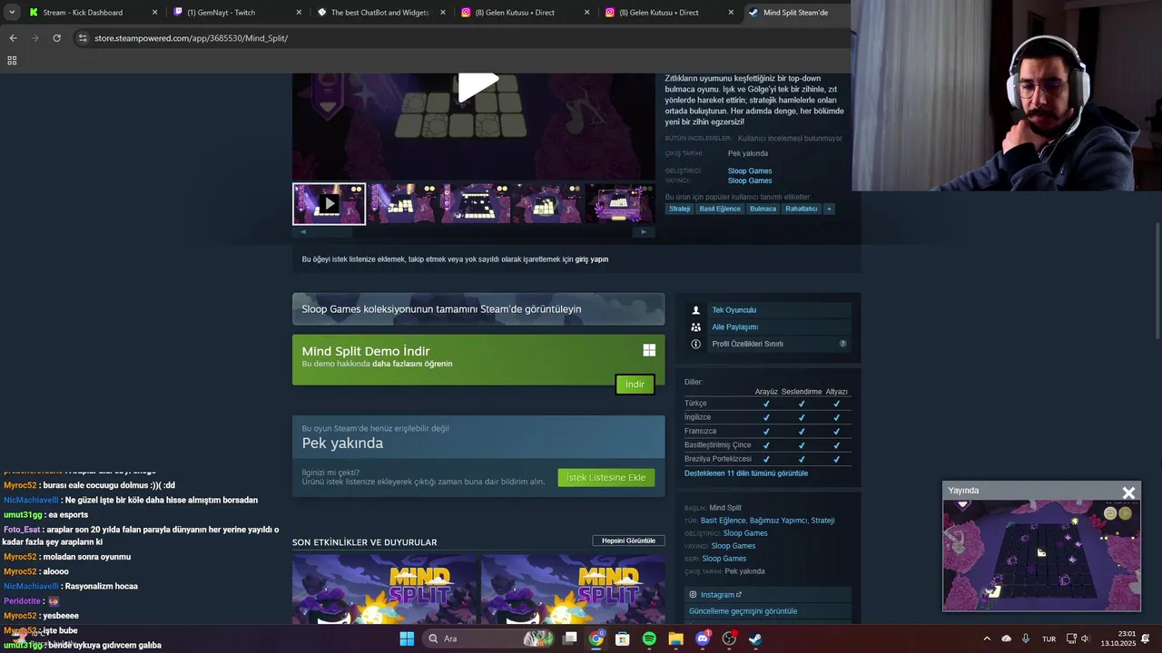Image resolution: width=1162 pixels, height=653 pixels.
Task: Open the Instagram external link
Action: tap(721, 595)
